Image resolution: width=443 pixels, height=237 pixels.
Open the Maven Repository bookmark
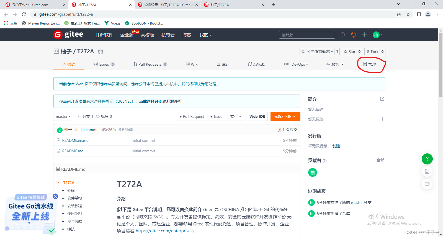click(x=41, y=23)
